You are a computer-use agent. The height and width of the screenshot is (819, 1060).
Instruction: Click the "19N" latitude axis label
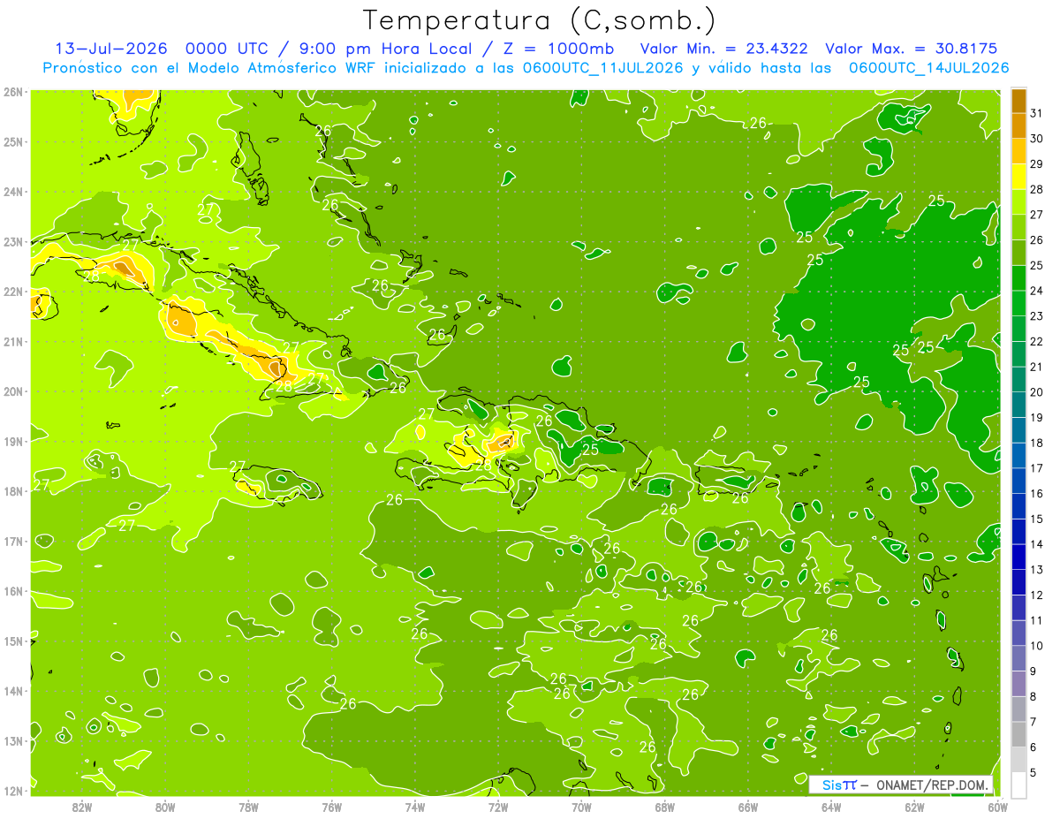tap(12, 441)
